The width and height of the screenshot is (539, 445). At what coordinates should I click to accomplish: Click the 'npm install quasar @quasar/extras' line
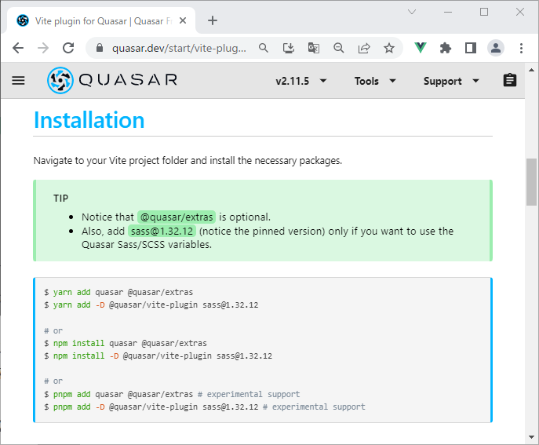126,343
